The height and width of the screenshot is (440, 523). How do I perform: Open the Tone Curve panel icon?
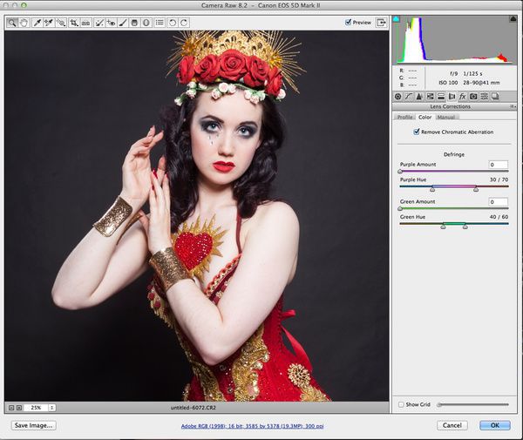tap(409, 96)
